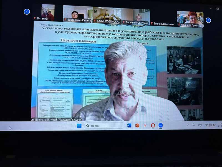Image resolution: width=222 pixels, height=167 pixels.
Task: Go to previous participants with left arrow
Action: 27,12
